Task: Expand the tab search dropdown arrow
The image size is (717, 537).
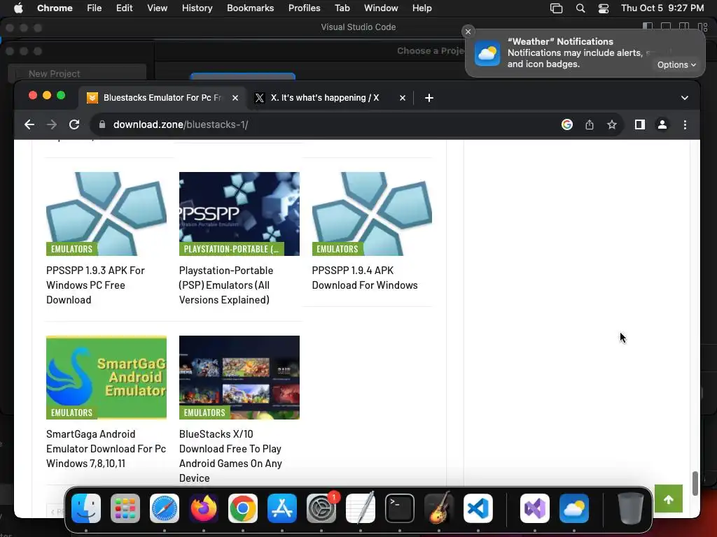Action: [x=685, y=98]
